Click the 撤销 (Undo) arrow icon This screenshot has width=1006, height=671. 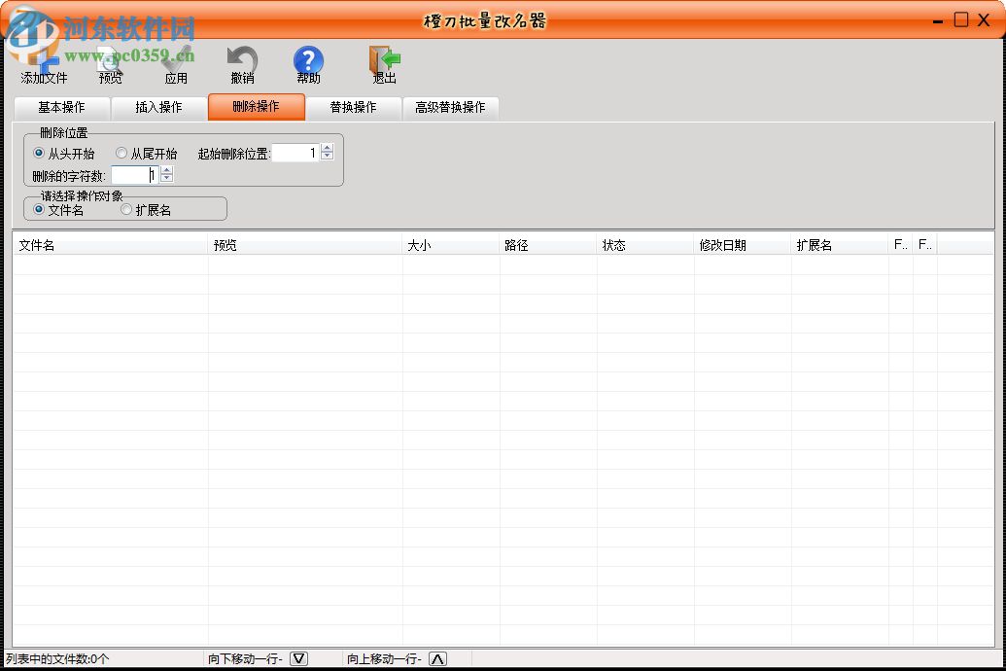[242, 60]
